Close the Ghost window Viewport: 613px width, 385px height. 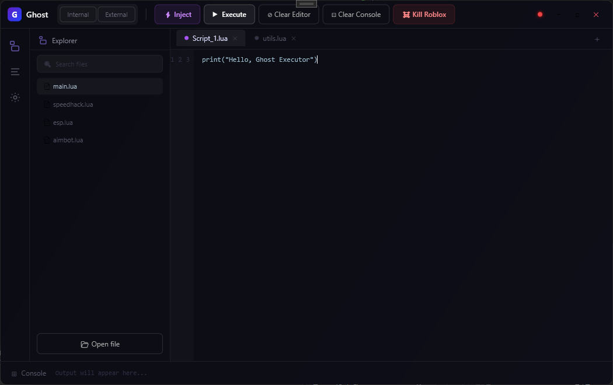click(596, 15)
